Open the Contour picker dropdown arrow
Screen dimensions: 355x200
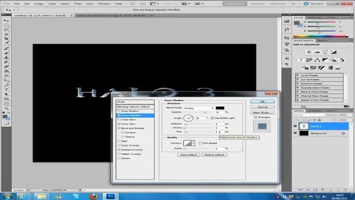tap(193, 143)
